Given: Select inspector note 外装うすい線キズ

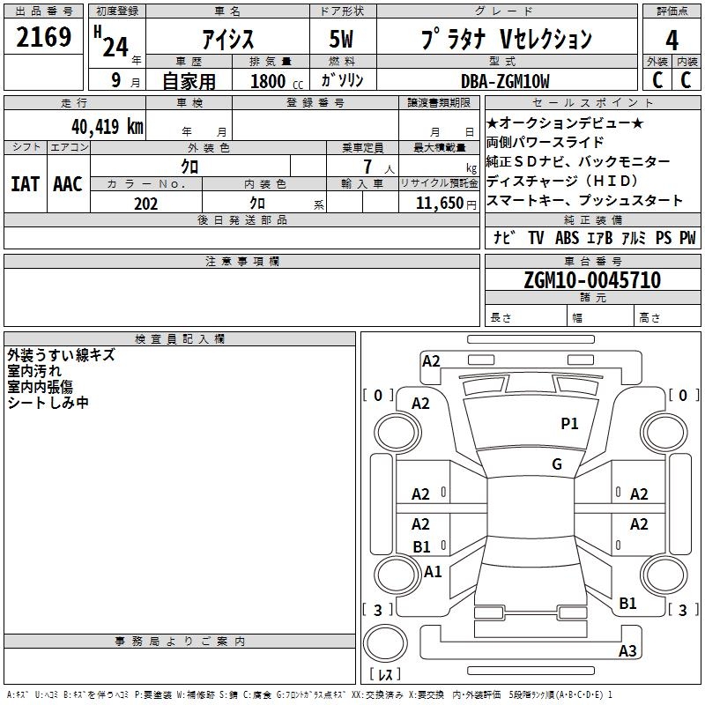Looking at the screenshot, I should 61,355.
